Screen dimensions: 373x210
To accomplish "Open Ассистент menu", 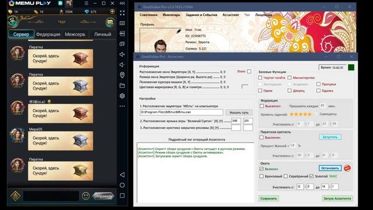I will pyautogui.click(x=231, y=15).
